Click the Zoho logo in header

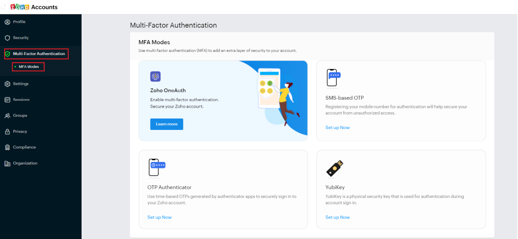coord(20,7)
